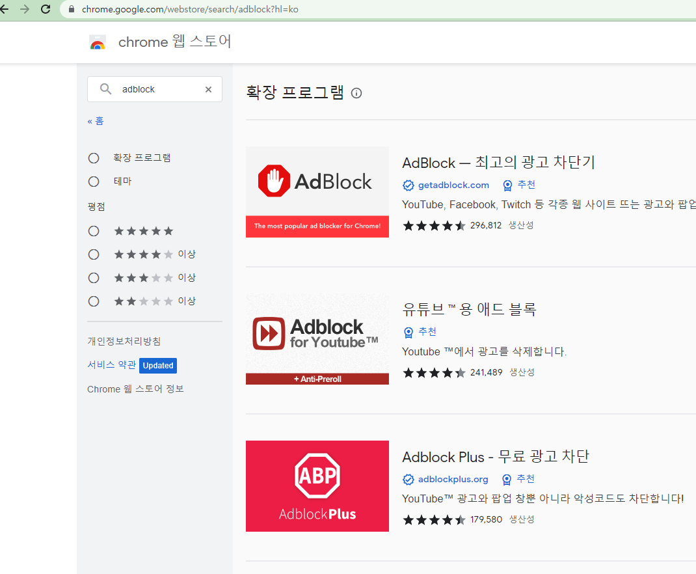The image size is (696, 574).
Task: Select the 확장 프로그램 radio button
Action: [94, 158]
